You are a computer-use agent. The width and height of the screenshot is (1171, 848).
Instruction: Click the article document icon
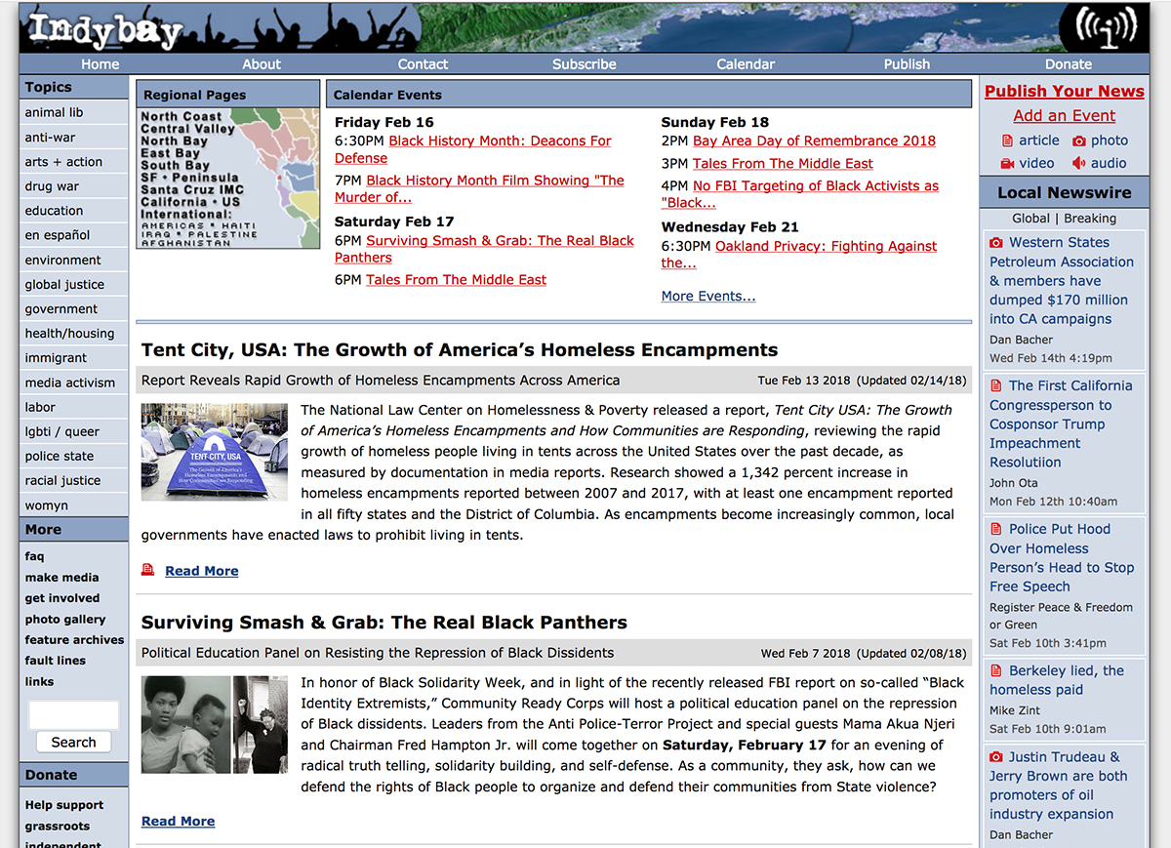click(x=1008, y=141)
